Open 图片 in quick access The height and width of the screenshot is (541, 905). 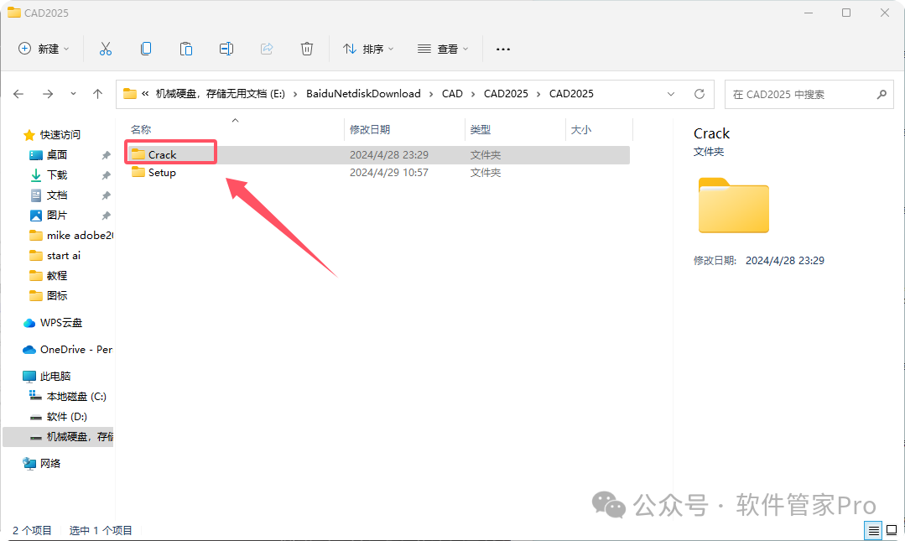click(56, 216)
